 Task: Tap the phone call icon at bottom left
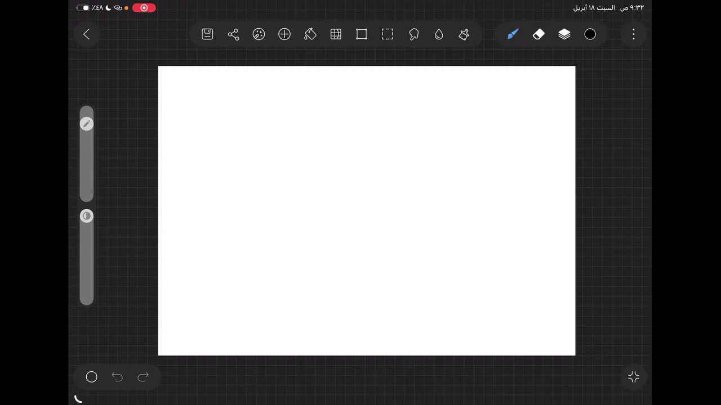click(x=78, y=399)
